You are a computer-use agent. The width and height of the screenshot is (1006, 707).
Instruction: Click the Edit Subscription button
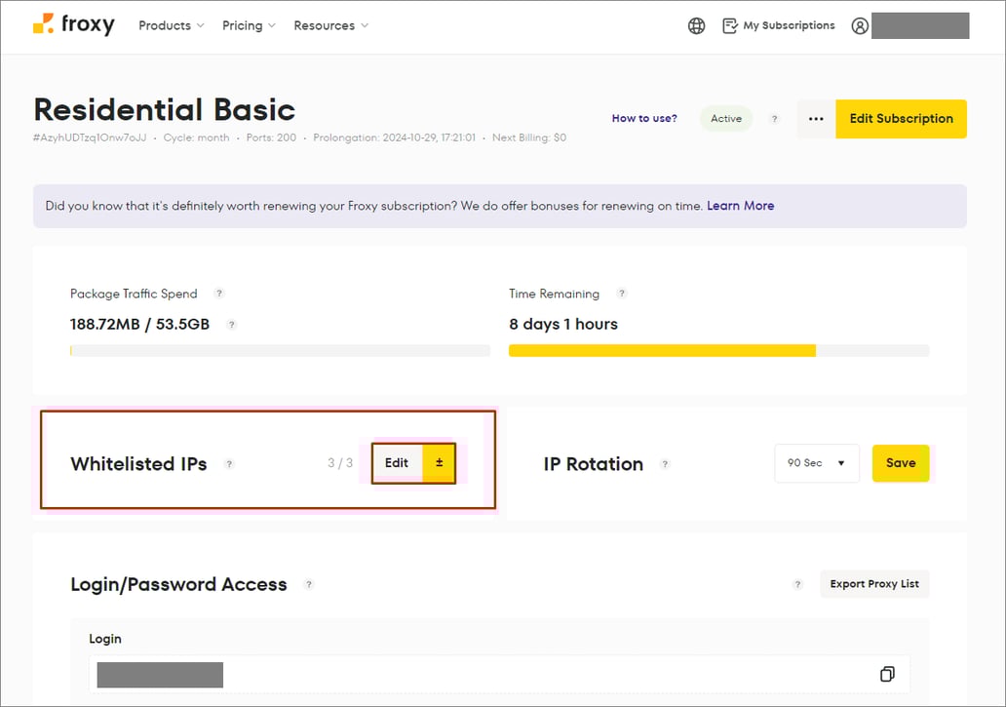(901, 119)
